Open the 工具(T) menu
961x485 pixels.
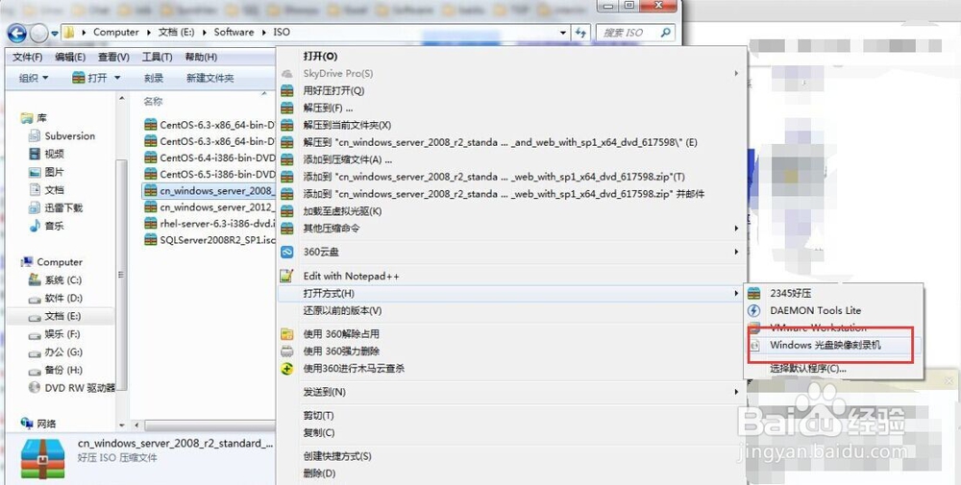(x=157, y=57)
